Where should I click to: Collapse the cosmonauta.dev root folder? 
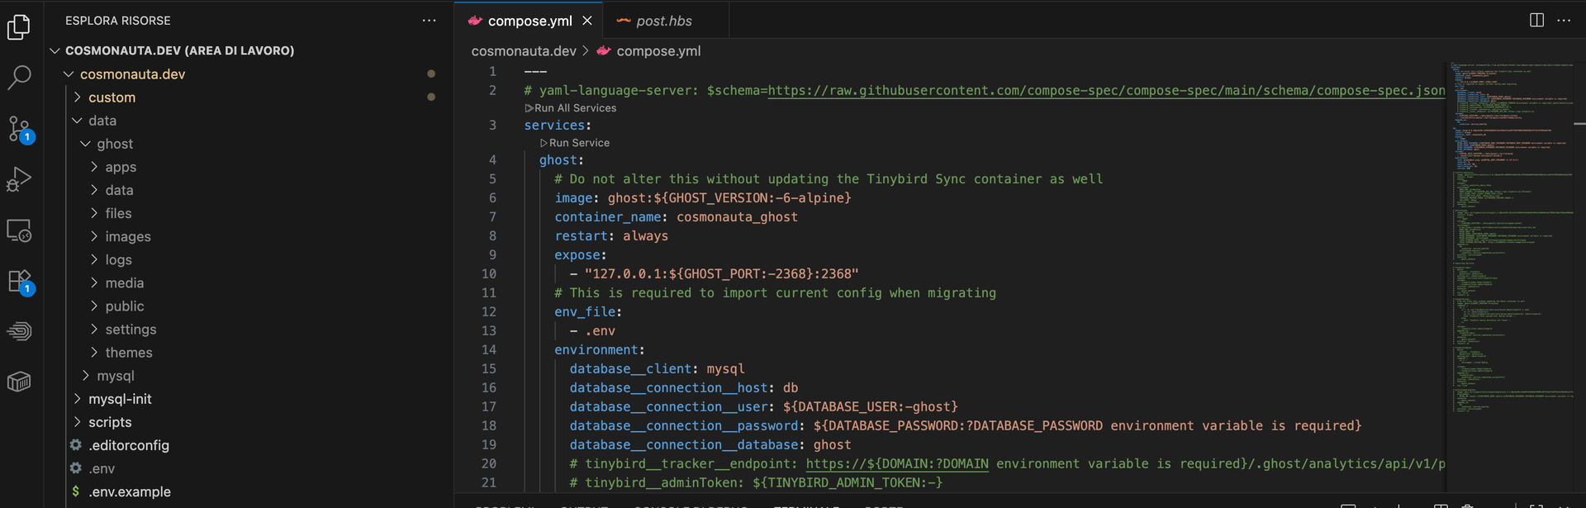pyautogui.click(x=69, y=74)
